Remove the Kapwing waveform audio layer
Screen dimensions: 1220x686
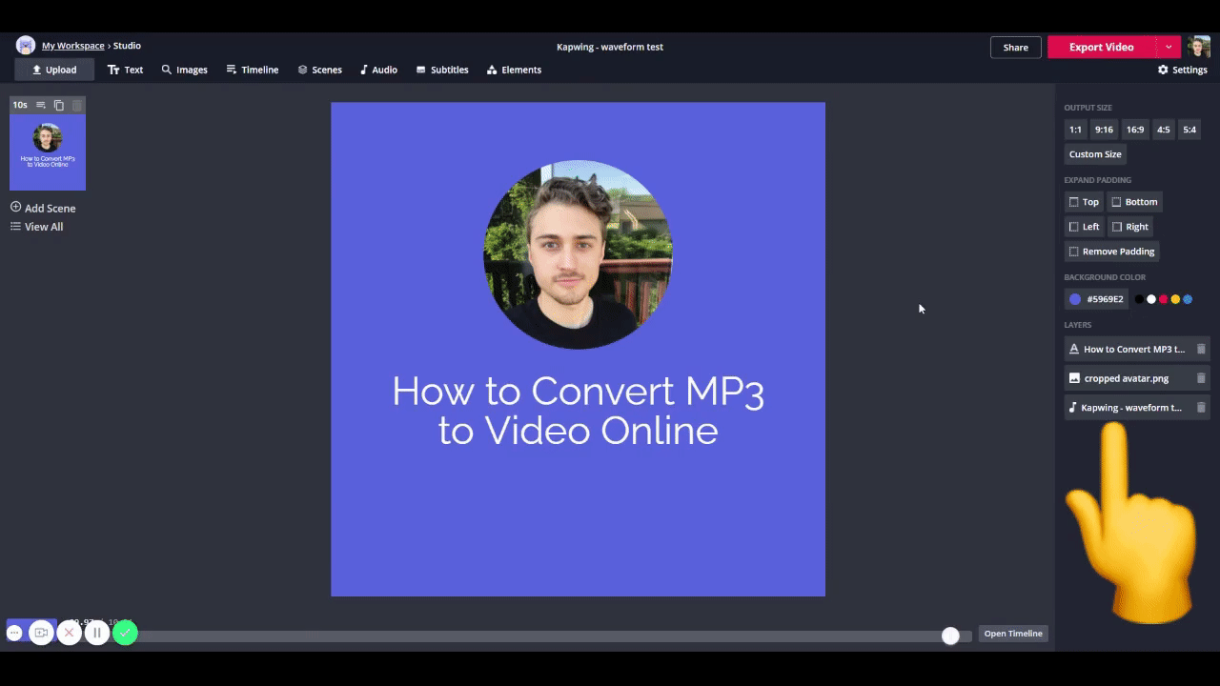point(1201,408)
